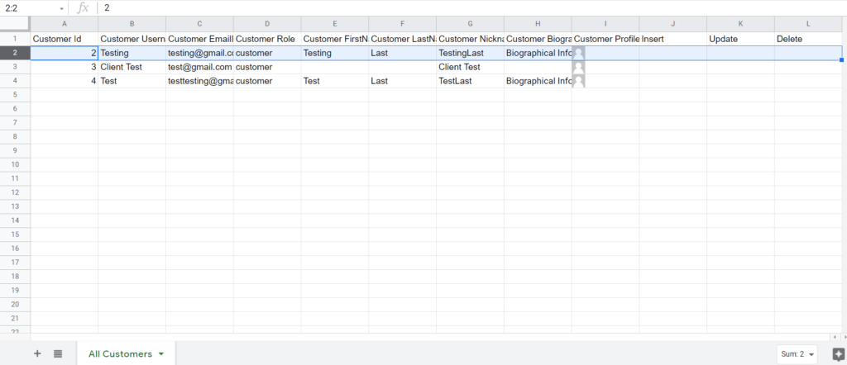The height and width of the screenshot is (365, 847).
Task: Select the Customer Id cell with value 3
Action: [65, 67]
